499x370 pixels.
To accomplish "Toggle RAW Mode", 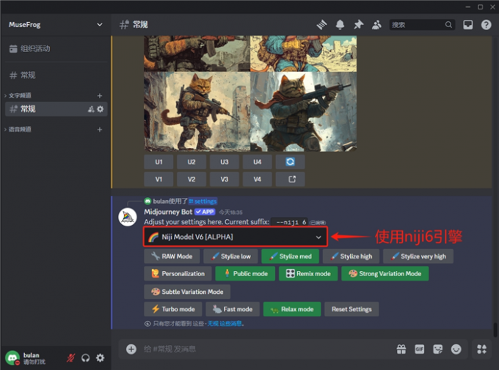I will (172, 256).
